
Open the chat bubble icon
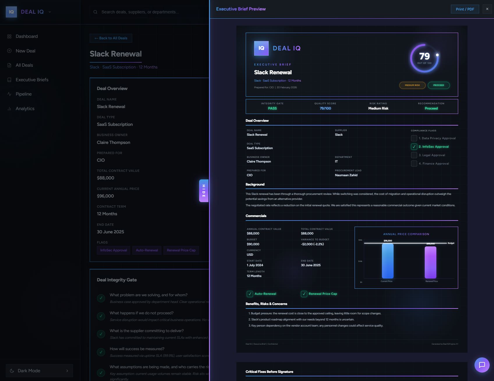482,365
